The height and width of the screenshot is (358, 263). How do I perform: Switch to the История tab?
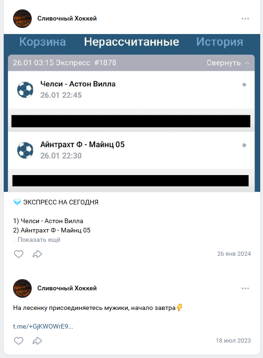[x=220, y=42]
